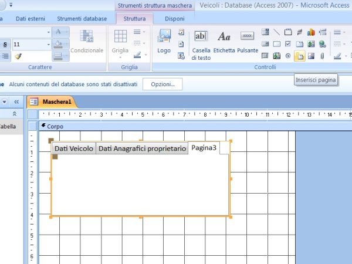Insert a chart control
The height and width of the screenshot is (264, 352).
point(311,32)
